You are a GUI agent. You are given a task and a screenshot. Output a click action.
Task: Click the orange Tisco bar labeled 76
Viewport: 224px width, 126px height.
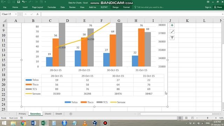point(141,48)
